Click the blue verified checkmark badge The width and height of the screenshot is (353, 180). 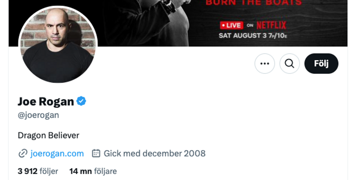(81, 101)
